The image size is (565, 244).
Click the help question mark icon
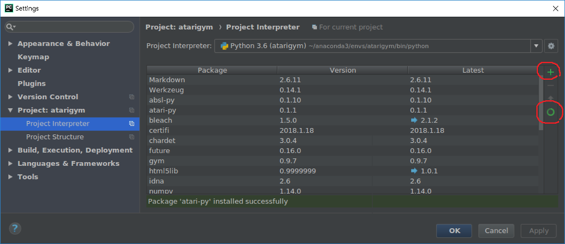click(15, 228)
